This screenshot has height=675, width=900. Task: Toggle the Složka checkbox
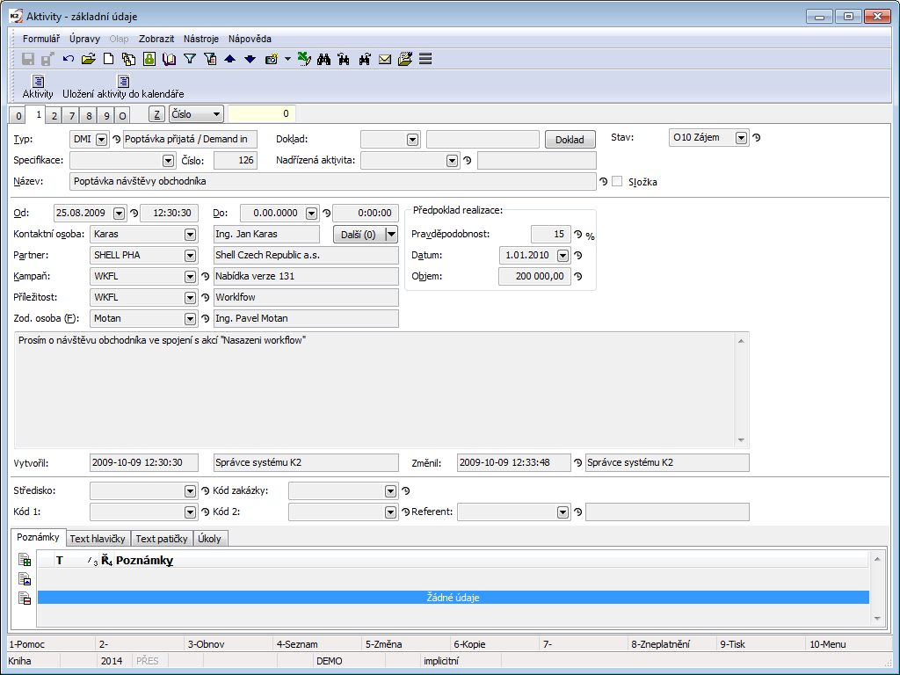617,182
